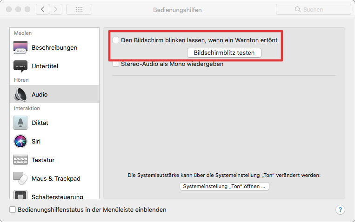This screenshot has height=222, width=355.
Task: Click the Audio speaker icon
Action: (20, 94)
